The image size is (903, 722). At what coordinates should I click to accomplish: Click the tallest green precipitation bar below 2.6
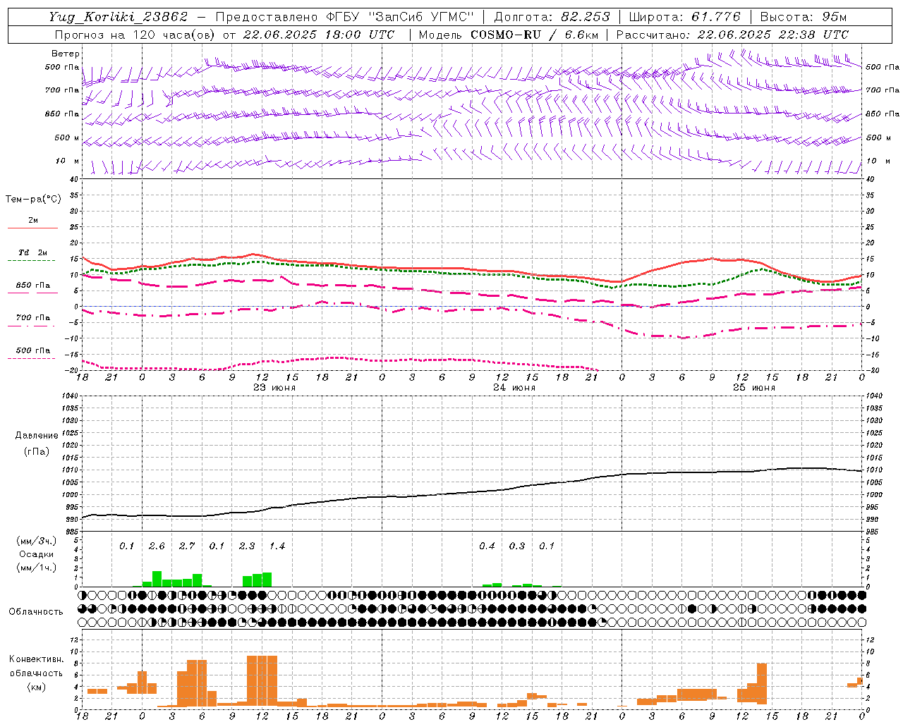157,579
